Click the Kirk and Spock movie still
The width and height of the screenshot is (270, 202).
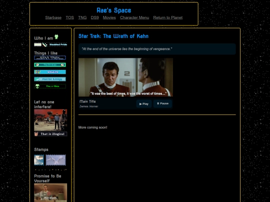[125, 77]
